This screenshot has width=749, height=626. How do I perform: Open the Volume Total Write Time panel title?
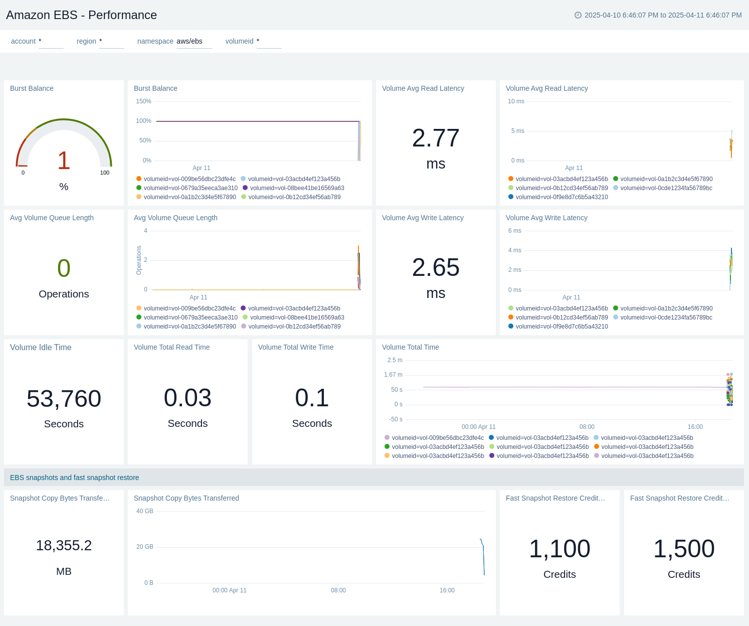[x=296, y=347]
